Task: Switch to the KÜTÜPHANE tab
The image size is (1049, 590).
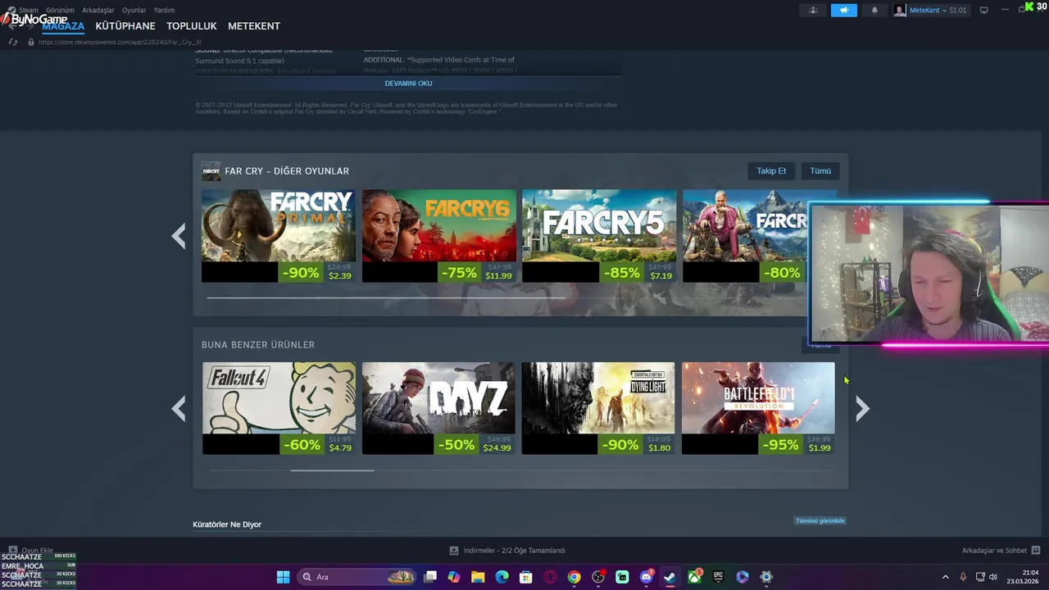Action: click(x=125, y=26)
